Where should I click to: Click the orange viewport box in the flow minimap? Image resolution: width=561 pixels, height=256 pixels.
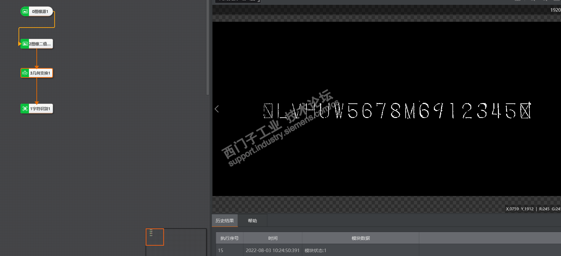click(155, 237)
